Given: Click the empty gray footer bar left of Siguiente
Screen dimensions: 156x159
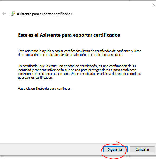Looking at the screenshot, I should point(51,149).
